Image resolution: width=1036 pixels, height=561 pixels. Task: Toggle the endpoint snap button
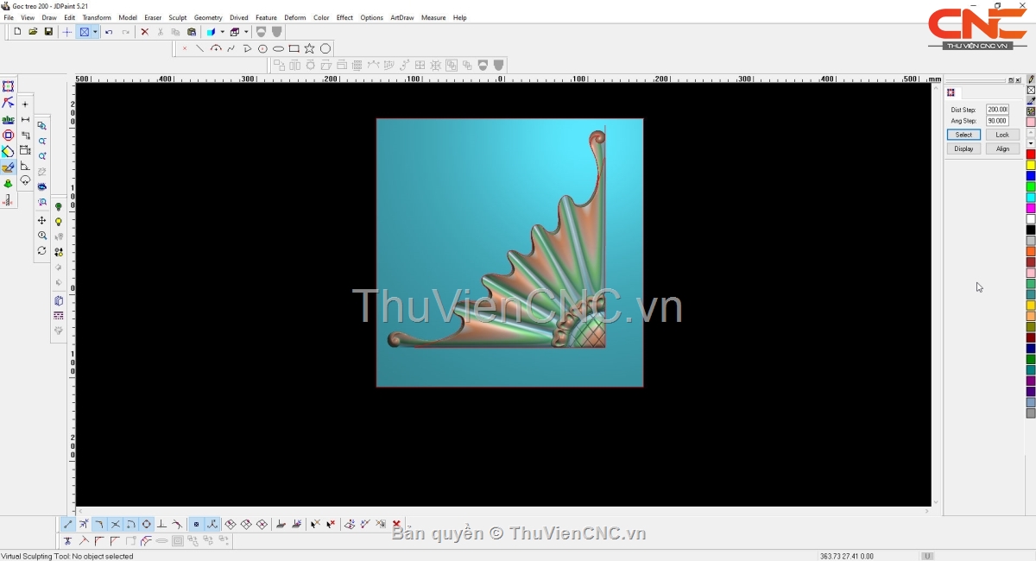click(x=68, y=524)
